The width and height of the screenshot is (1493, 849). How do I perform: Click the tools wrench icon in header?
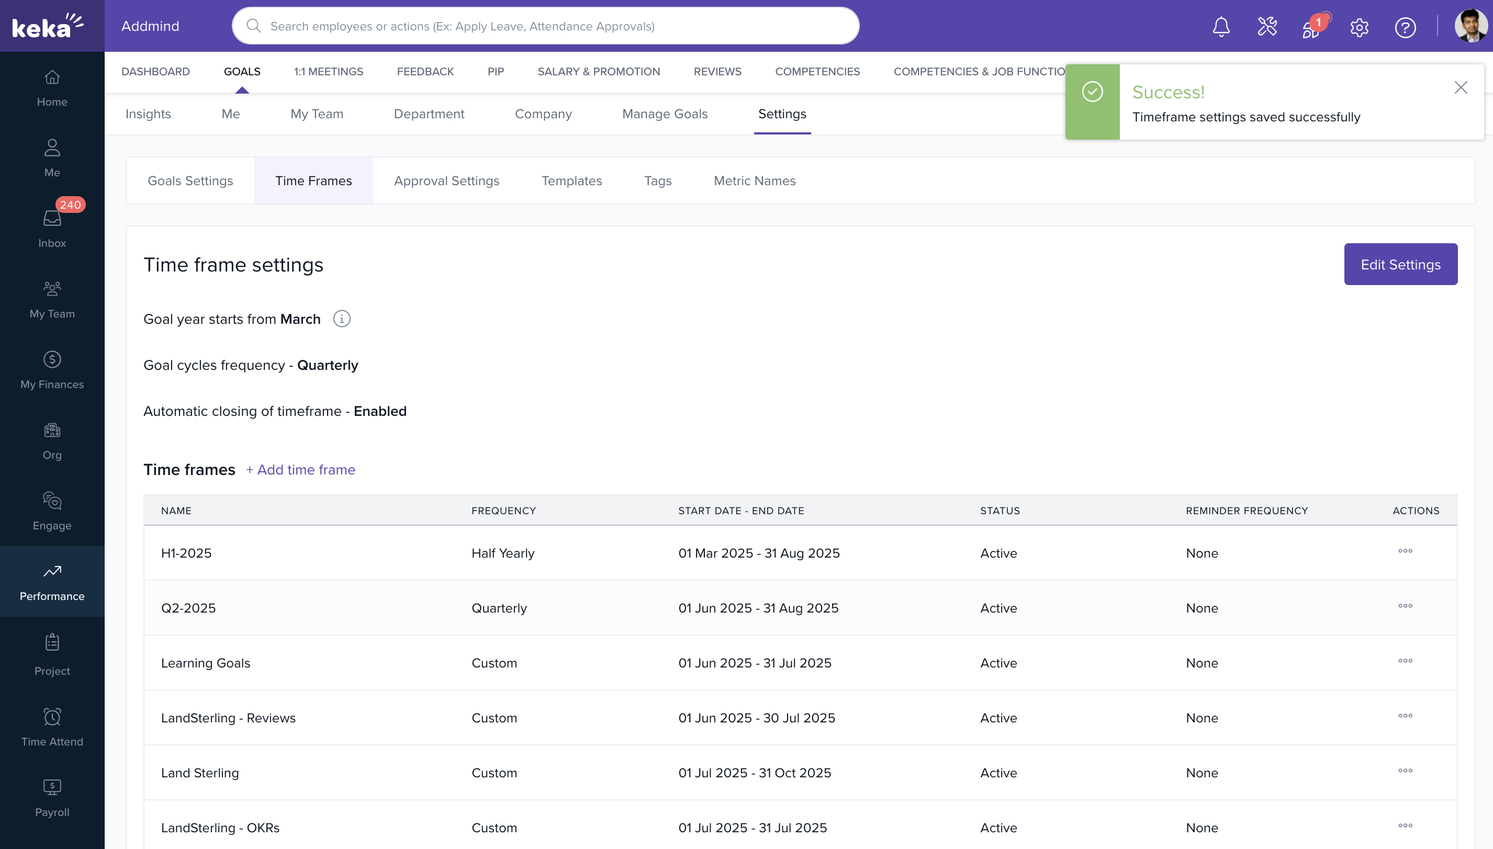[1267, 27]
